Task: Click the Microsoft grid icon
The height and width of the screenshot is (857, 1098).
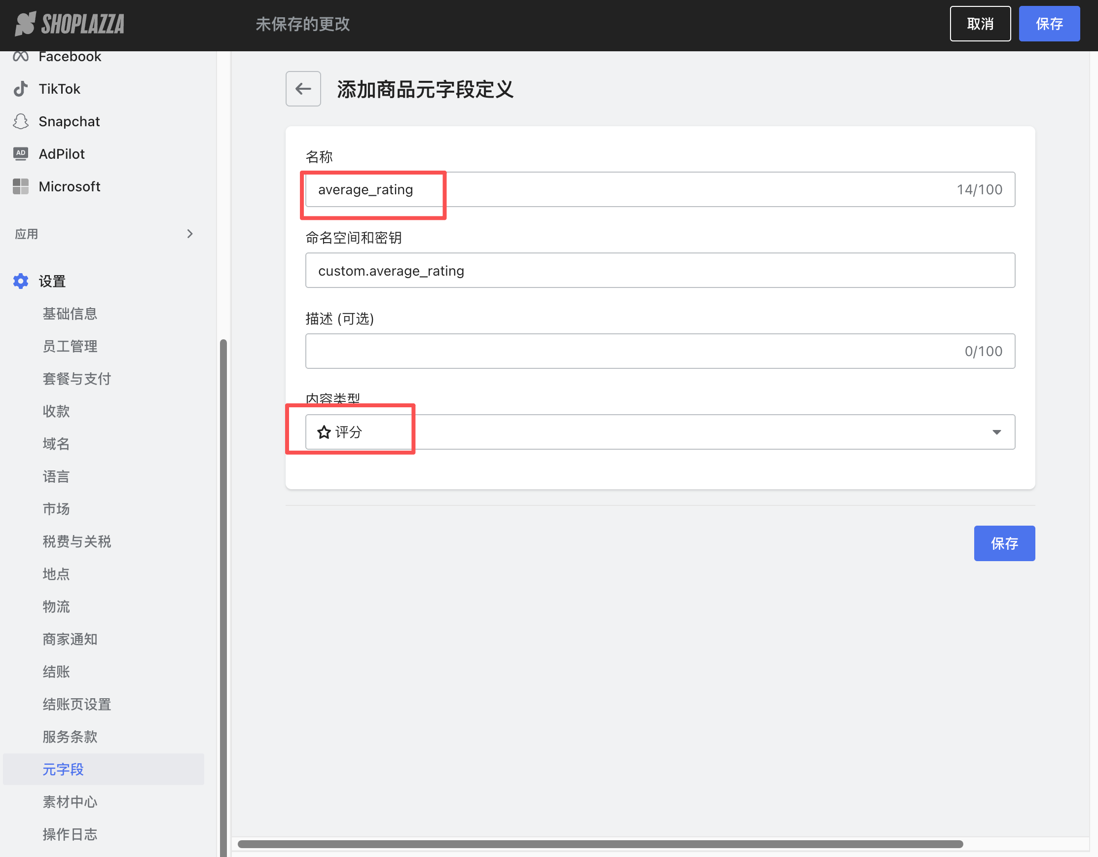Action: 21,186
